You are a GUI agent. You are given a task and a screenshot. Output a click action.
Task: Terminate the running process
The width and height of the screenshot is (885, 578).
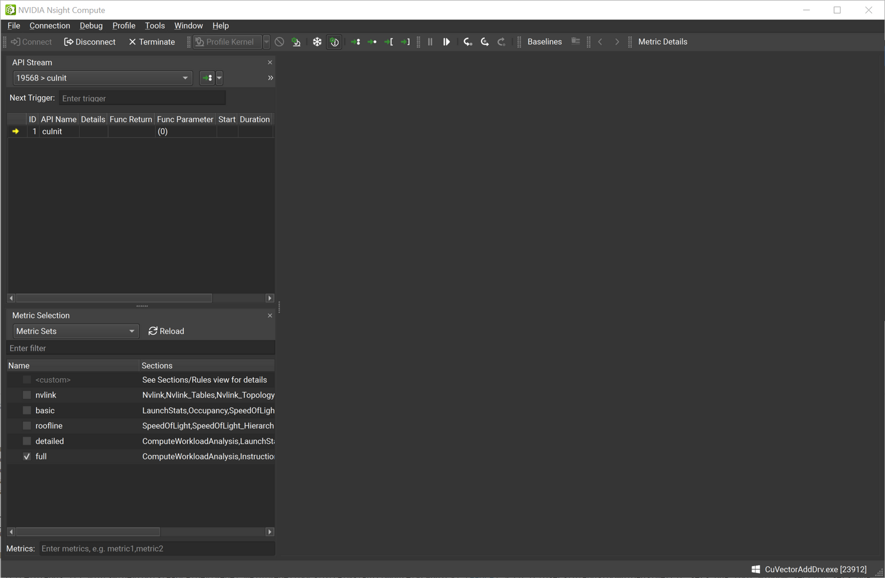[152, 42]
